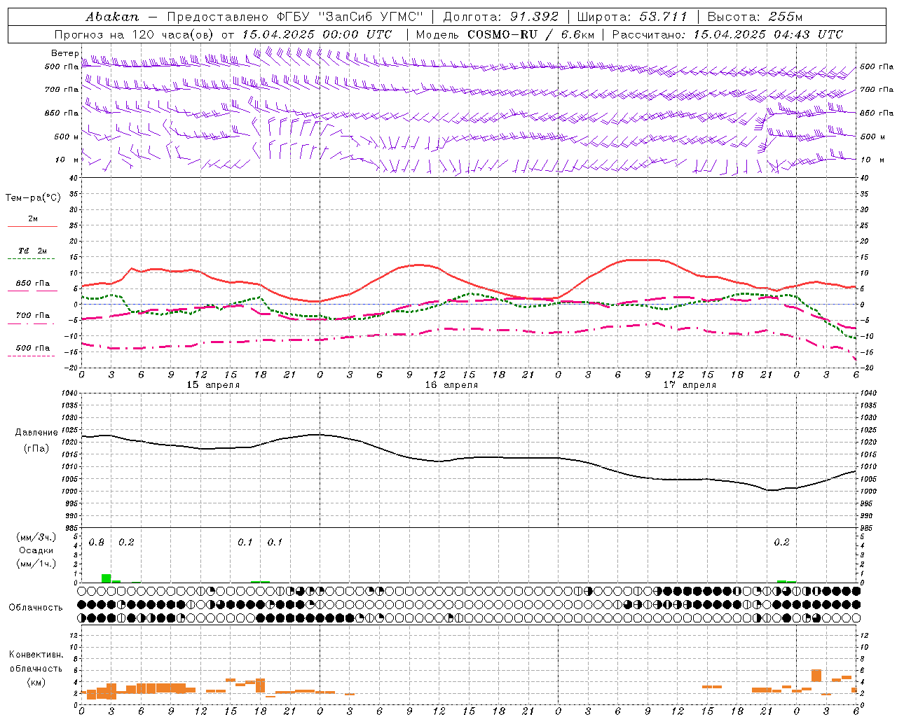Click the "2м" red line legend entry
Screen dimensions: 897x717
[x=33, y=218]
